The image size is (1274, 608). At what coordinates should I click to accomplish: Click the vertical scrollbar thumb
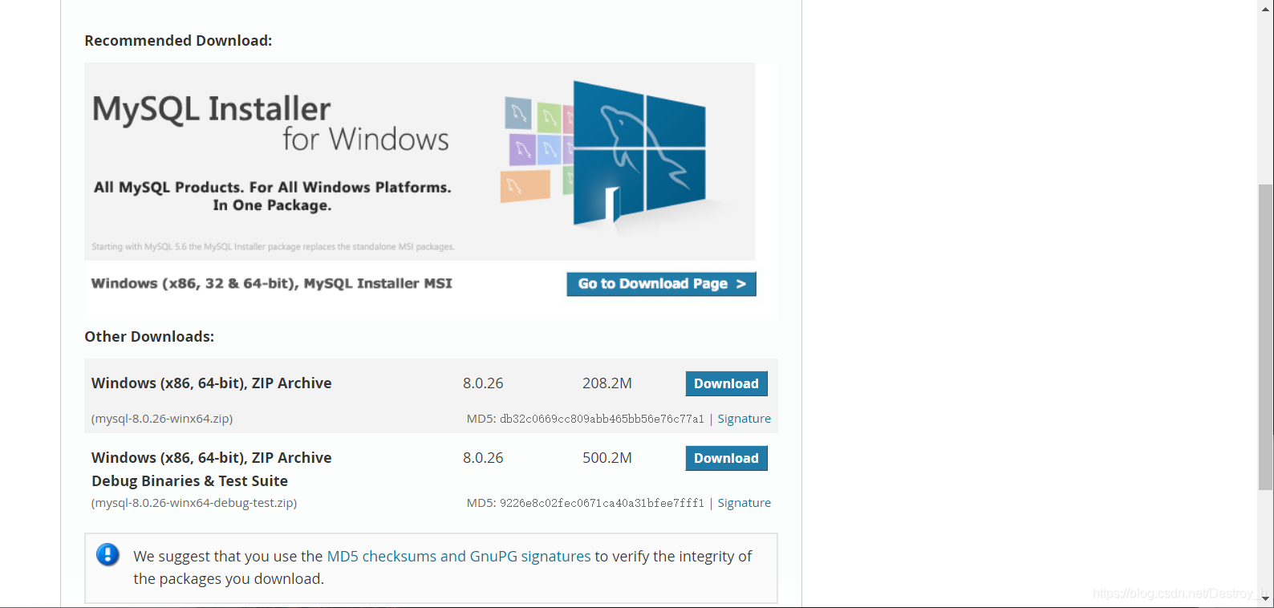(x=1265, y=337)
